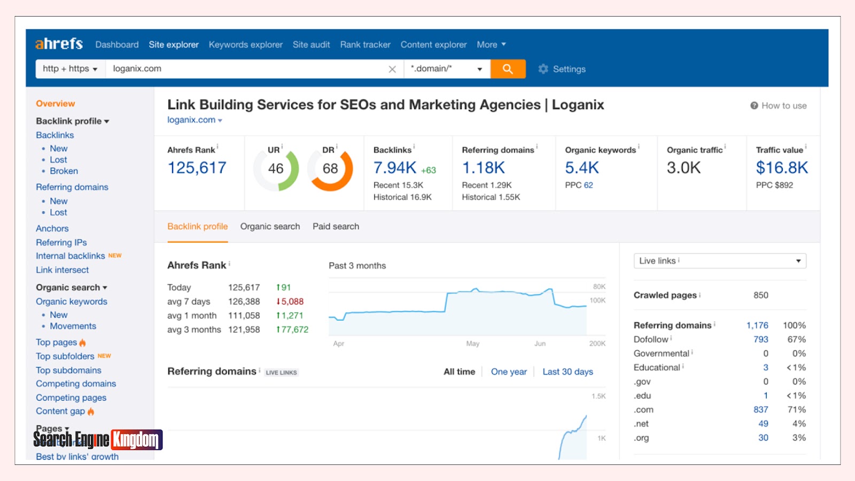Open Lost under Referring domains
855x481 pixels.
(x=58, y=212)
